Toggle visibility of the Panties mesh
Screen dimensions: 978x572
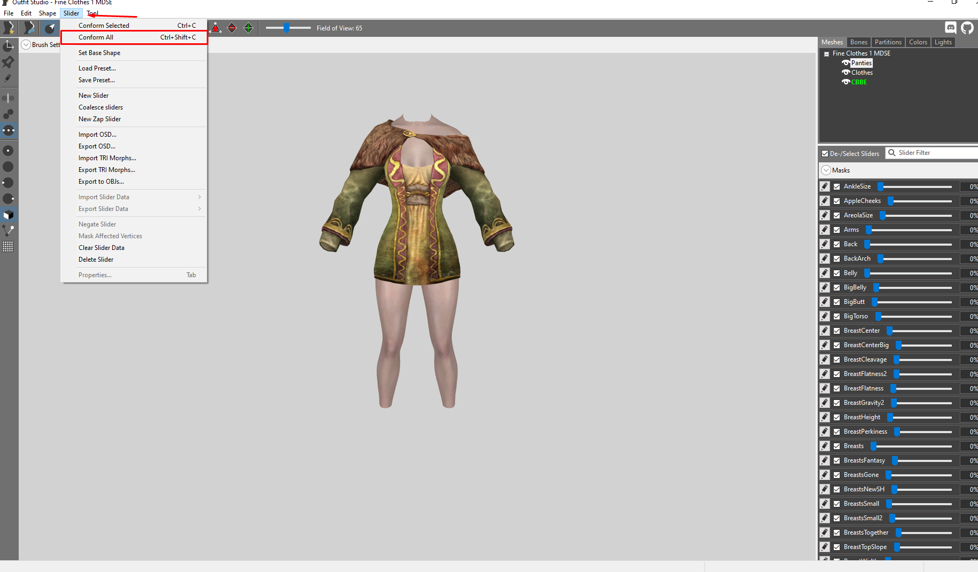click(846, 63)
